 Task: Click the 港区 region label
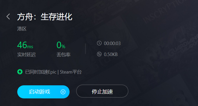coord(22,29)
